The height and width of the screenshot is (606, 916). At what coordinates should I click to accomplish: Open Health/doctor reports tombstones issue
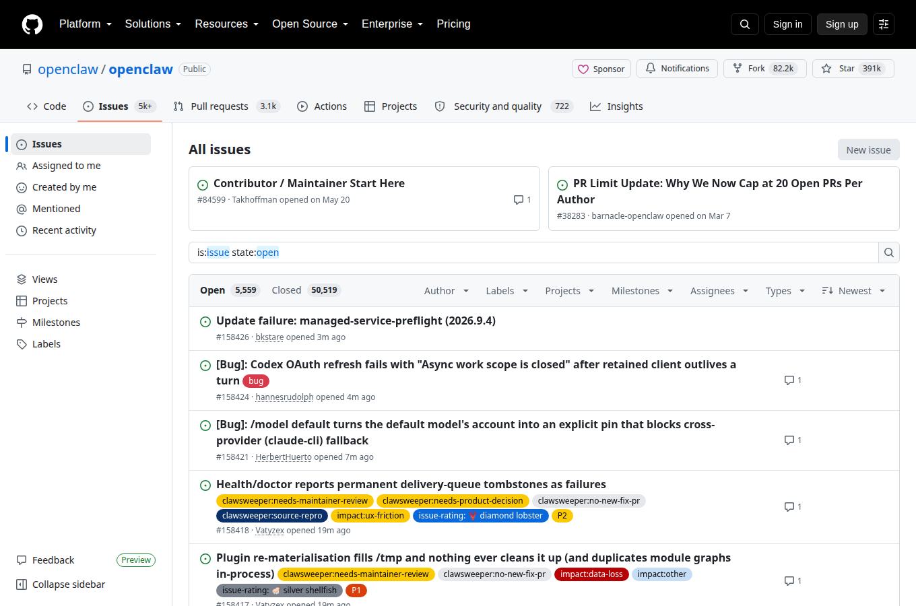411,484
